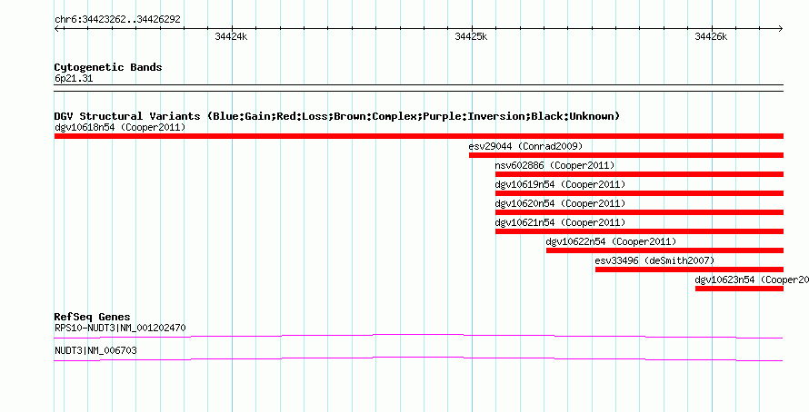Select the esv33496 (deSmith2007) label
809x412 pixels.
click(654, 260)
